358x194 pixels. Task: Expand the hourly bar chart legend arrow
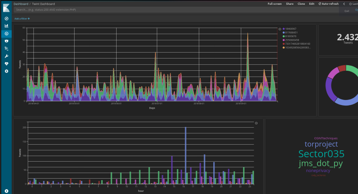pos(256,123)
